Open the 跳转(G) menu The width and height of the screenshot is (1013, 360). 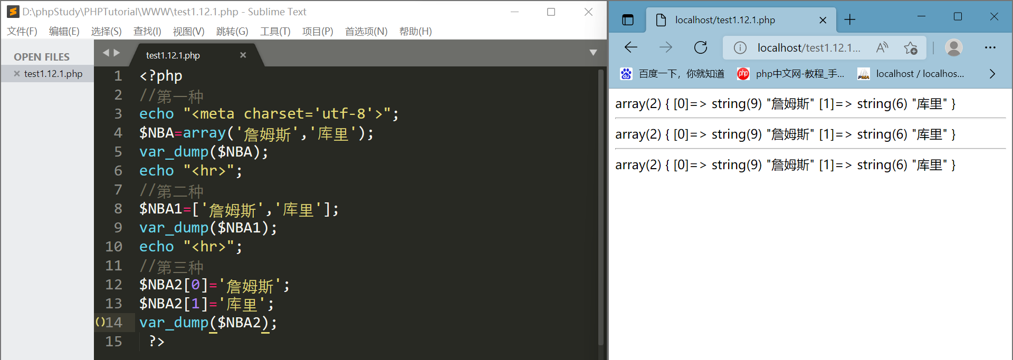tap(232, 32)
